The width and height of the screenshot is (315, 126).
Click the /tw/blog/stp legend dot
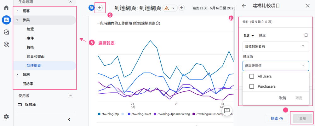tap(99, 114)
